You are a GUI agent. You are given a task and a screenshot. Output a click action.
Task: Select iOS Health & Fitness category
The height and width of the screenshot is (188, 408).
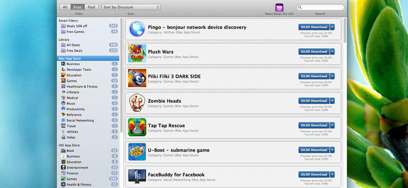(x=88, y=184)
